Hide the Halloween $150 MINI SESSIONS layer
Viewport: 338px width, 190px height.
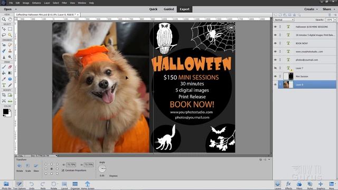pos(275,27)
